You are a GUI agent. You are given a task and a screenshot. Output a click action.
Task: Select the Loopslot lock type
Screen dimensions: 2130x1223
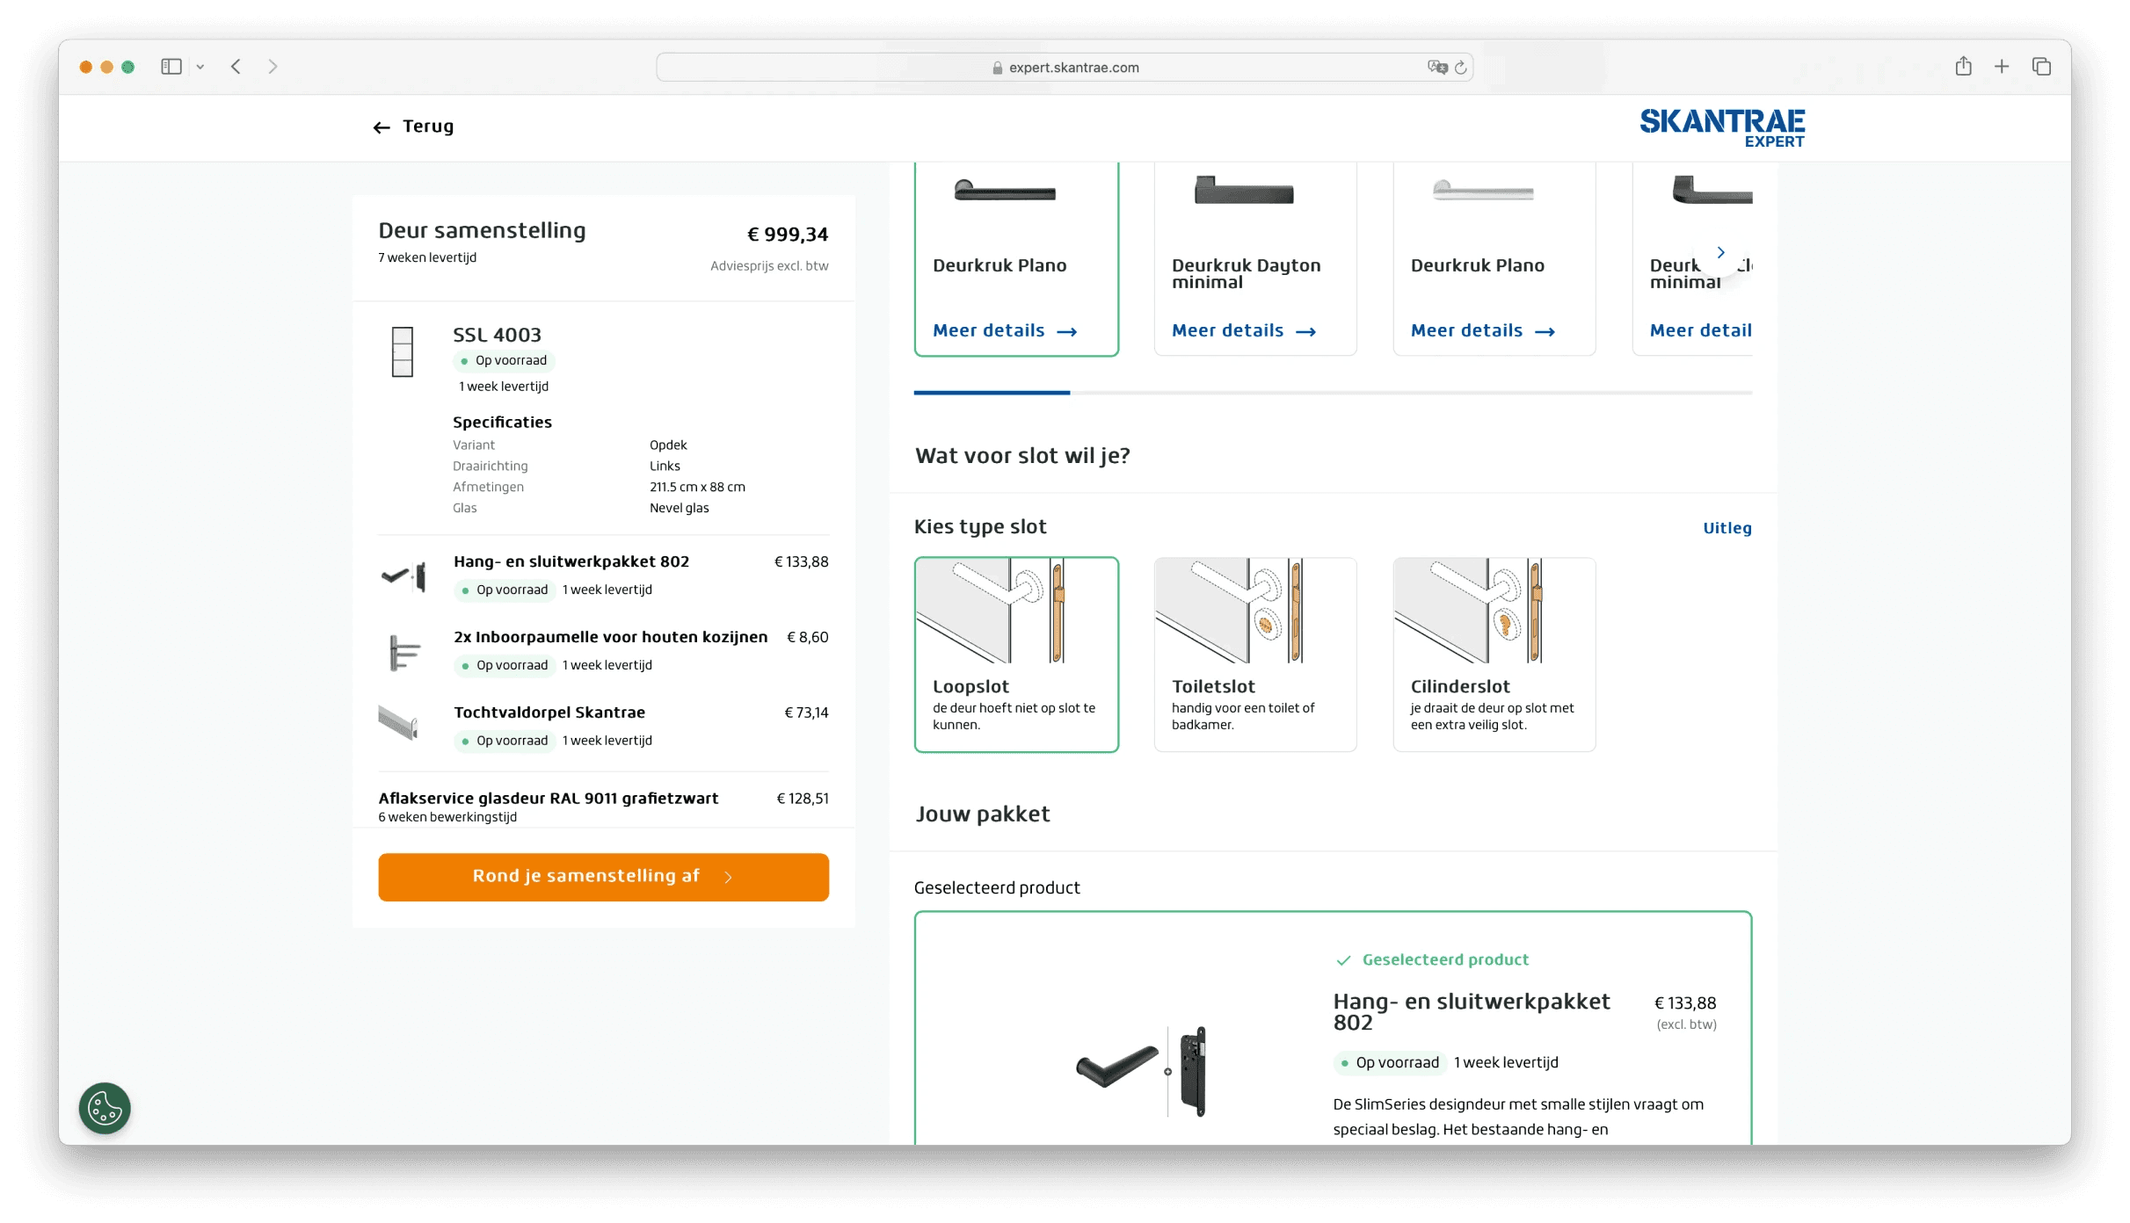click(x=1015, y=654)
